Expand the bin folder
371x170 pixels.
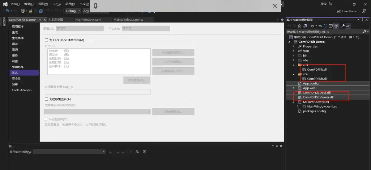point(293,56)
